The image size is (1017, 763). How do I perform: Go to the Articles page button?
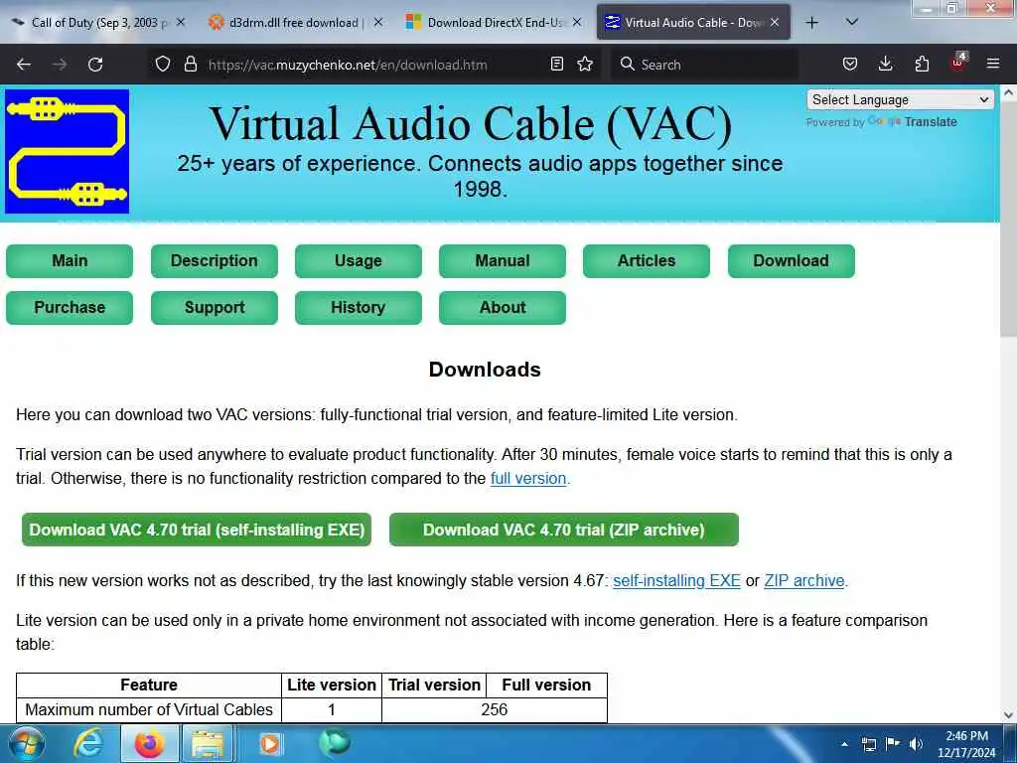point(646,261)
